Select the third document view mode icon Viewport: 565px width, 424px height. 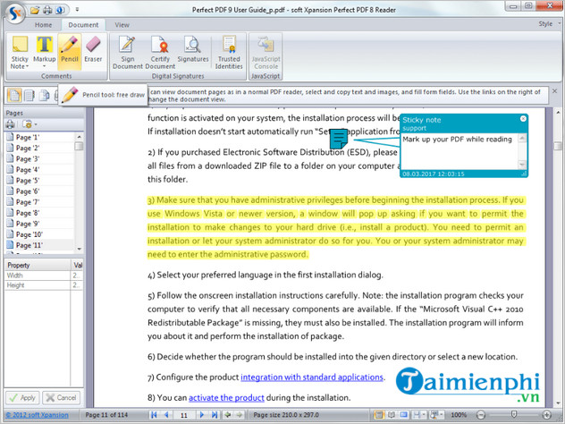pos(45,95)
